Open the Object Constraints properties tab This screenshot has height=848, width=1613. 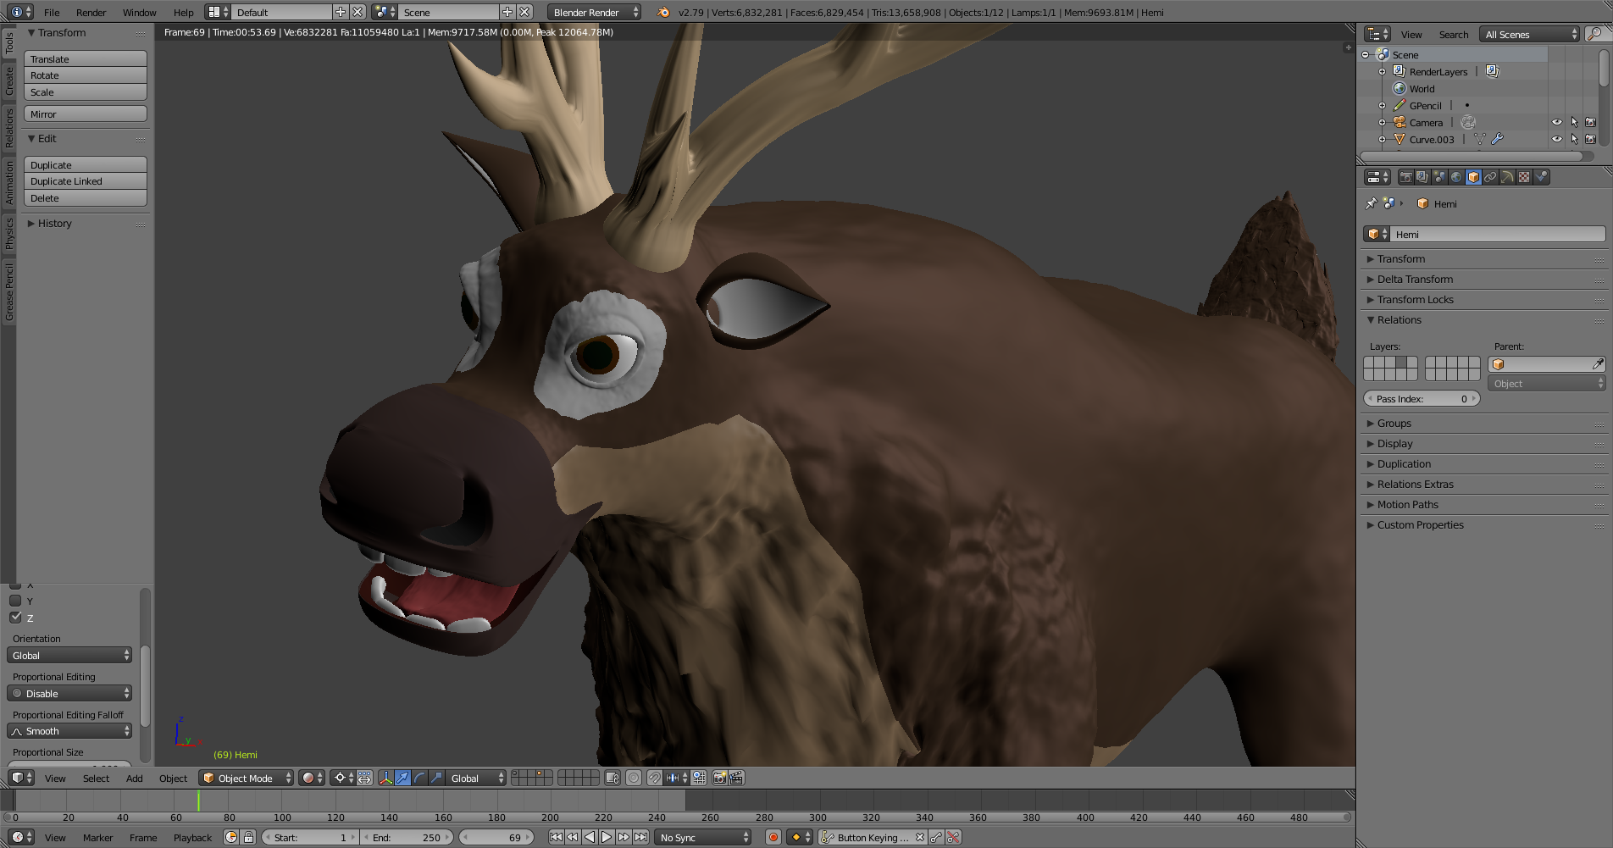point(1490,177)
